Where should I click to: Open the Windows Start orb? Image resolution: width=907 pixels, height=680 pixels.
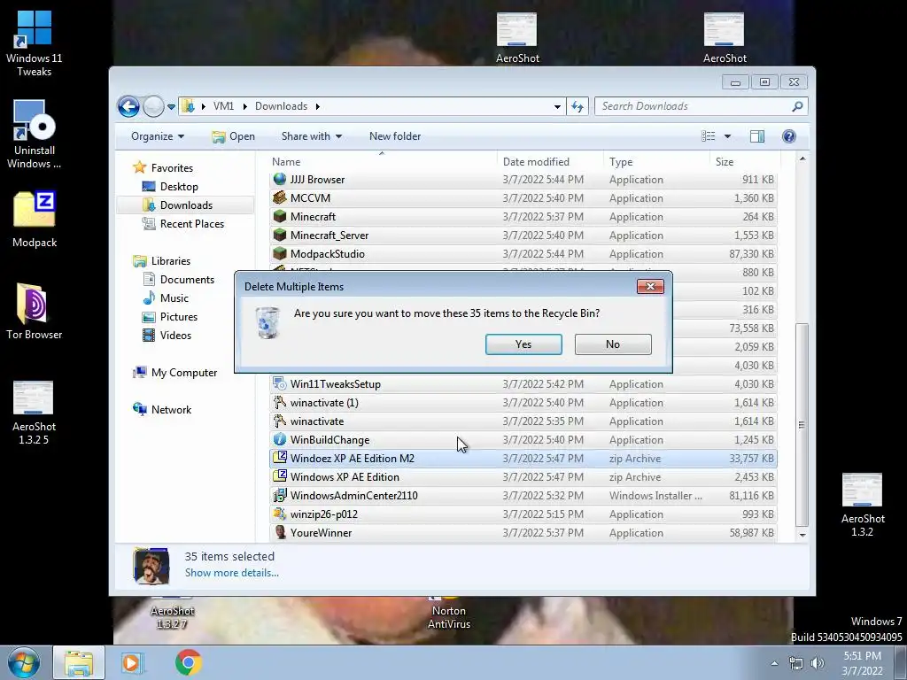[x=24, y=663]
